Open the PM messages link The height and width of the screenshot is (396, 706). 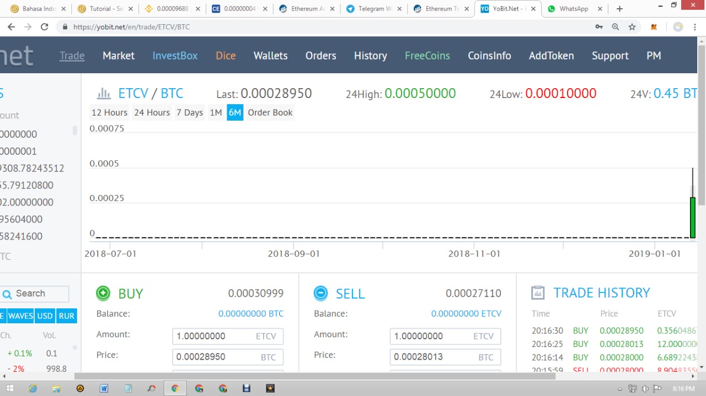click(654, 56)
